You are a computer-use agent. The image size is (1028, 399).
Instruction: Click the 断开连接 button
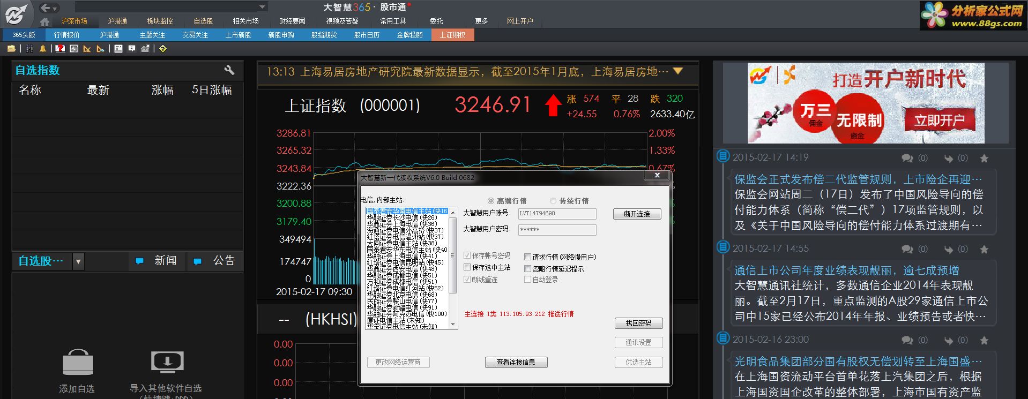[637, 214]
